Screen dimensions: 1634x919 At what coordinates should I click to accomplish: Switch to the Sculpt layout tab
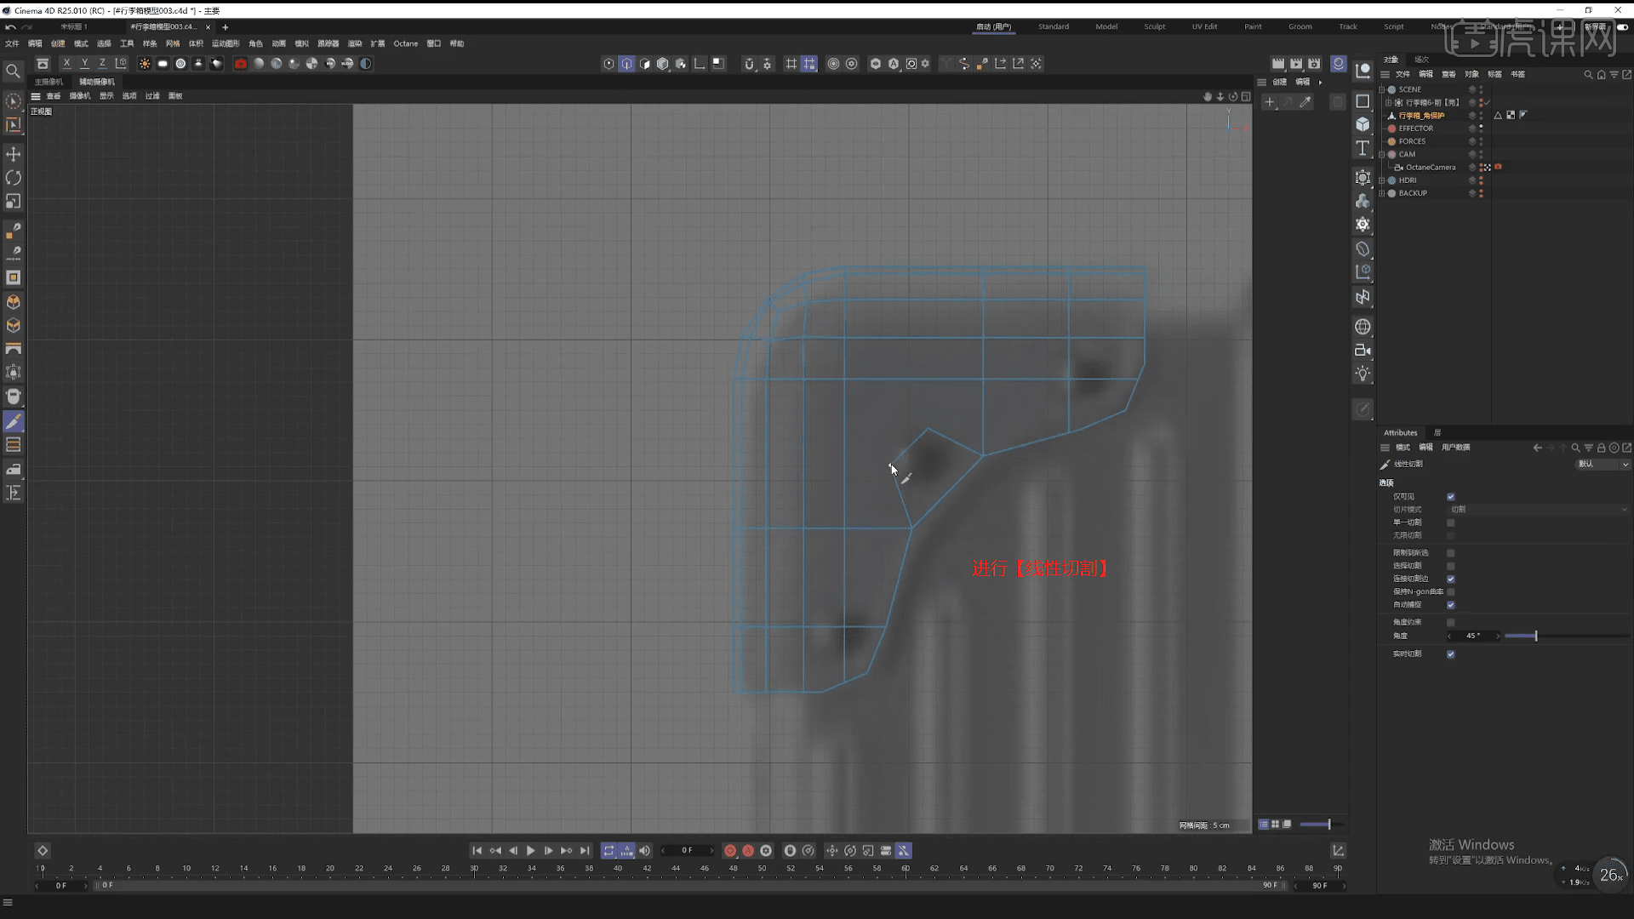(1155, 26)
